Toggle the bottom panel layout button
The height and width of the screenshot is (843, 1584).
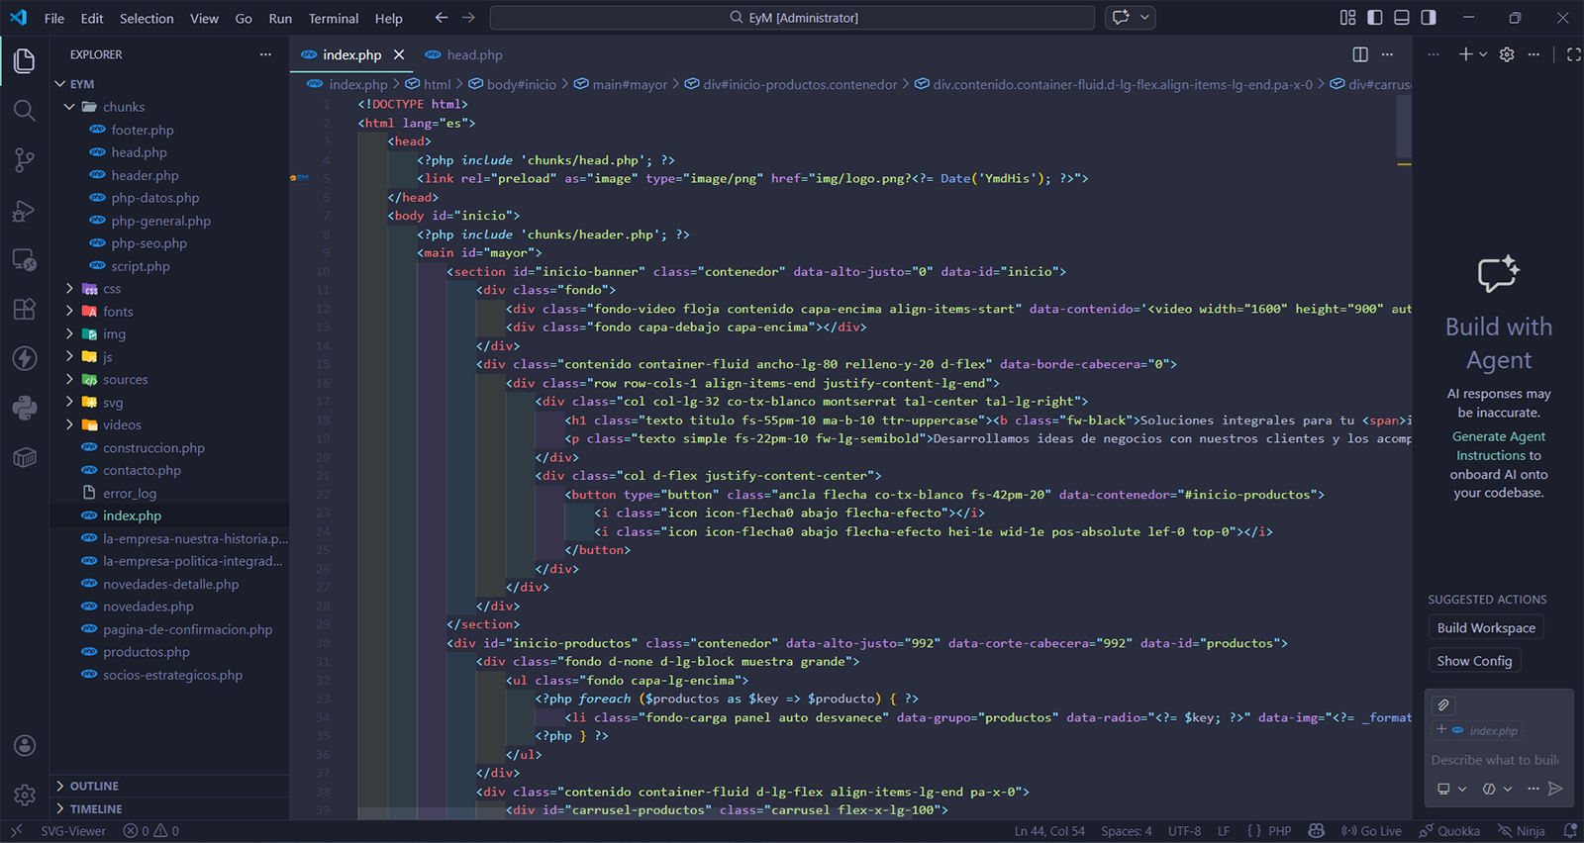click(1402, 18)
